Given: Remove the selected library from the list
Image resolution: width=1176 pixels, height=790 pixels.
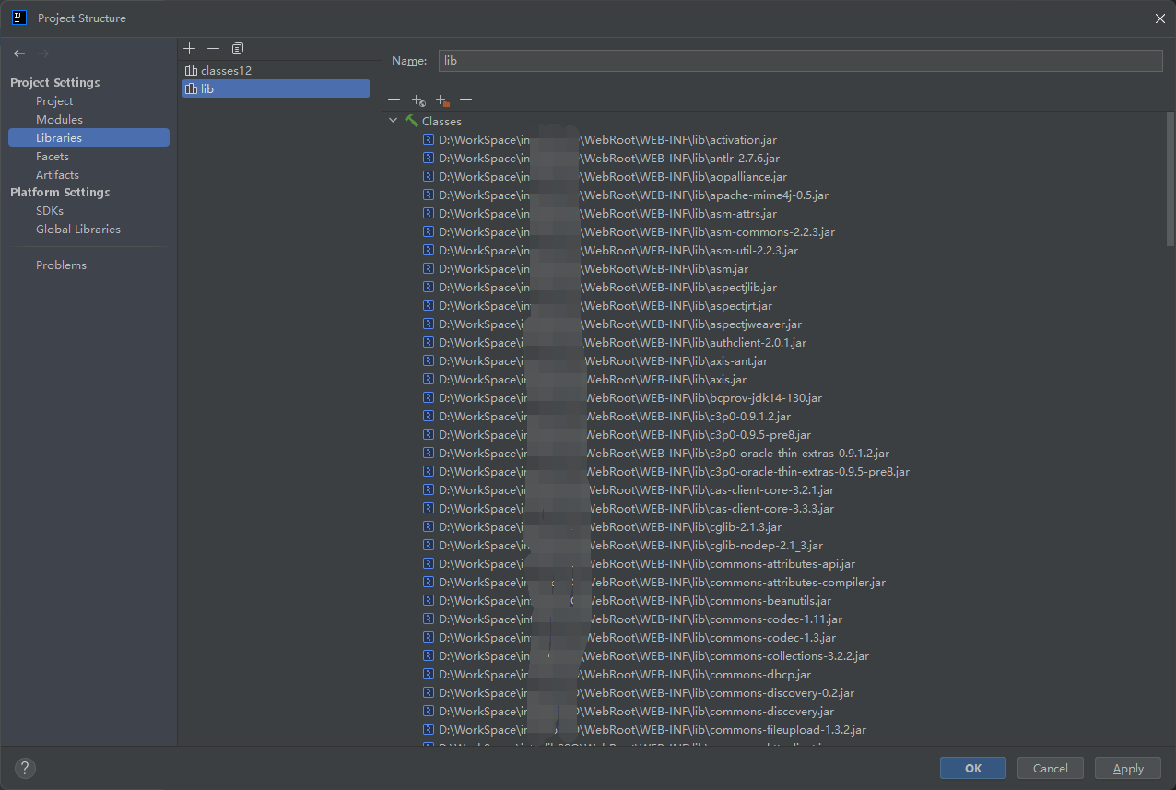Looking at the screenshot, I should [214, 48].
